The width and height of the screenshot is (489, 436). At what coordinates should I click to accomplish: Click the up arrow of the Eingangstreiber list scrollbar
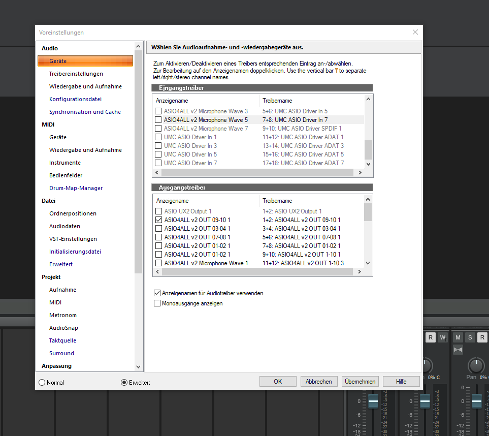coord(368,99)
